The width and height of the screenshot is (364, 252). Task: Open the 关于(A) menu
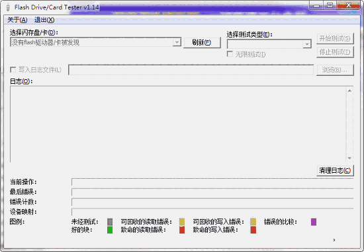tap(17, 20)
